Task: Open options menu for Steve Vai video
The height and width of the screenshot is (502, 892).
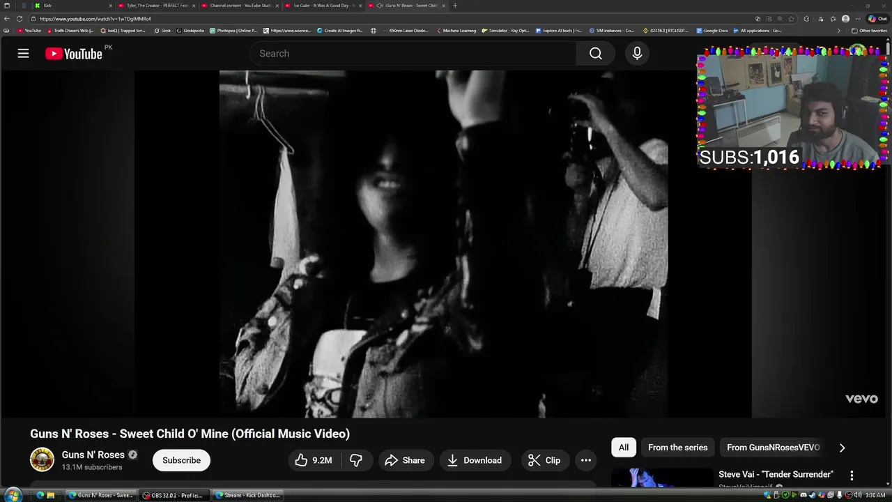Action: pyautogui.click(x=852, y=475)
